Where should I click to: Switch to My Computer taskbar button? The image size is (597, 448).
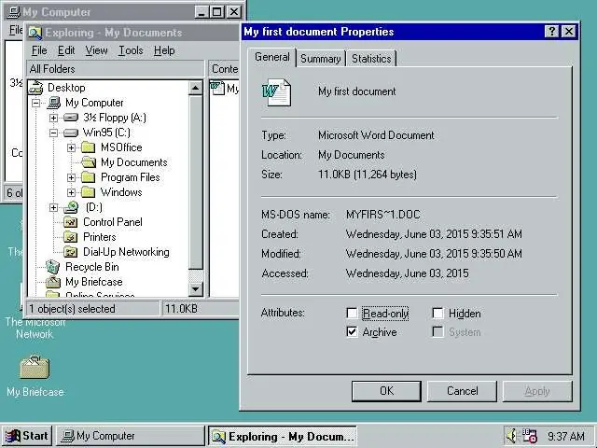pyautogui.click(x=131, y=436)
